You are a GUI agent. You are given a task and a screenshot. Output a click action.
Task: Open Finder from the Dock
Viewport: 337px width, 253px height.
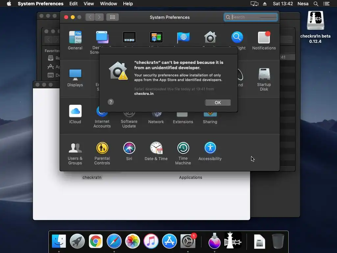point(59,241)
